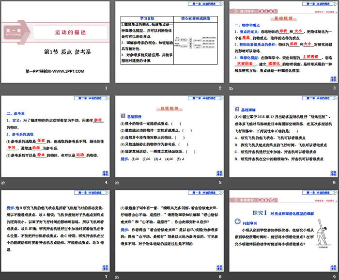Click the '探究1' heading on slide 9
This screenshot has width=339, height=280.
[x=261, y=213]
